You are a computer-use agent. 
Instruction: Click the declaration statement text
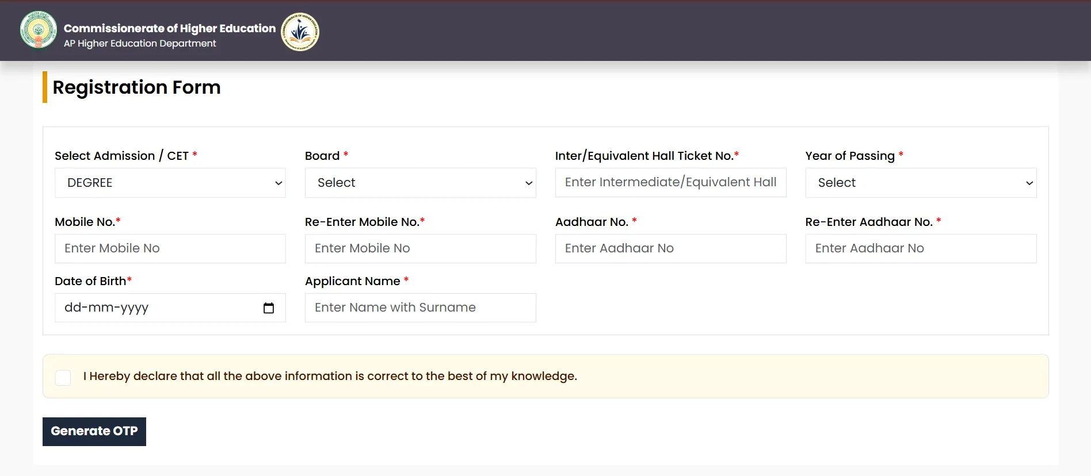(x=330, y=376)
